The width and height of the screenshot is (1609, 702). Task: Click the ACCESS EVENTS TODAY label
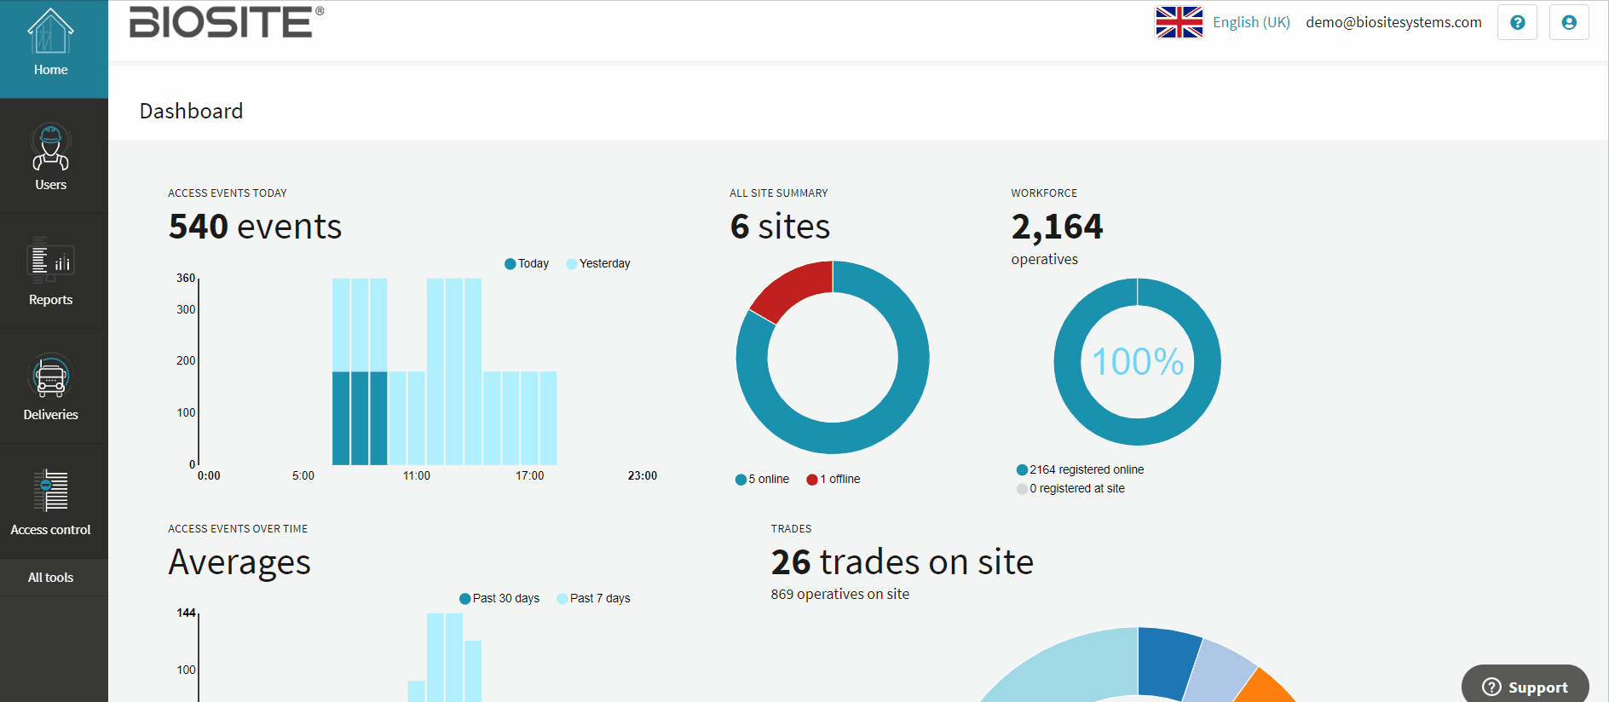228,193
